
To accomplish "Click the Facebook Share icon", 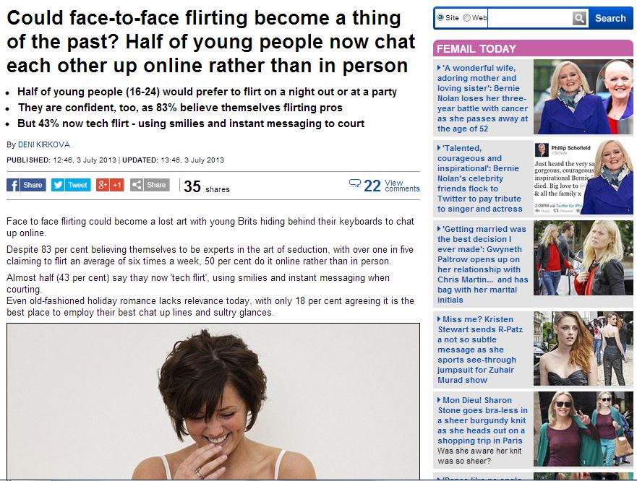I will [x=13, y=185].
